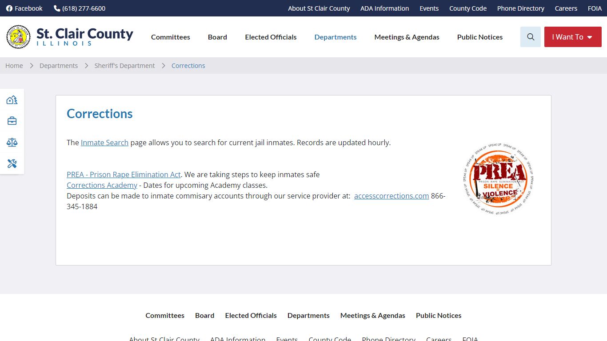Open County Code in top bar
Image resolution: width=607 pixels, height=341 pixels.
[x=468, y=8]
